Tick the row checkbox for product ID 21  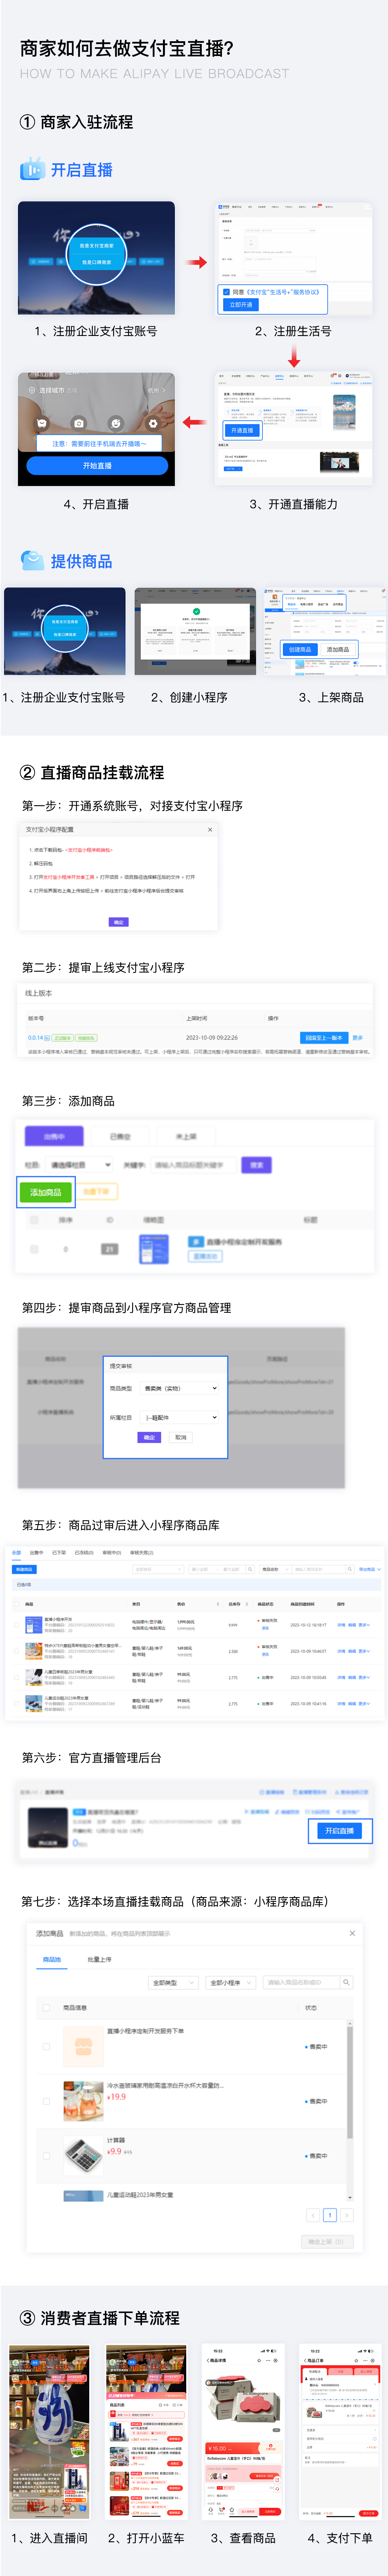[x=34, y=1249]
